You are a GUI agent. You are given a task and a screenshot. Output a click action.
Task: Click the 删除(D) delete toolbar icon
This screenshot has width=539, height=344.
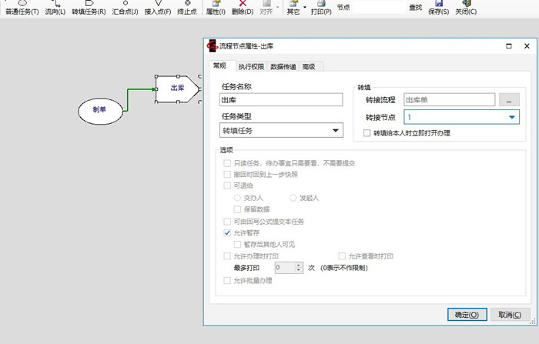tap(243, 8)
